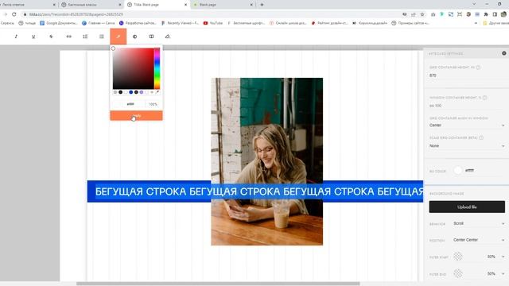Show help for grid container height
The width and height of the screenshot is (509, 286).
478,68
